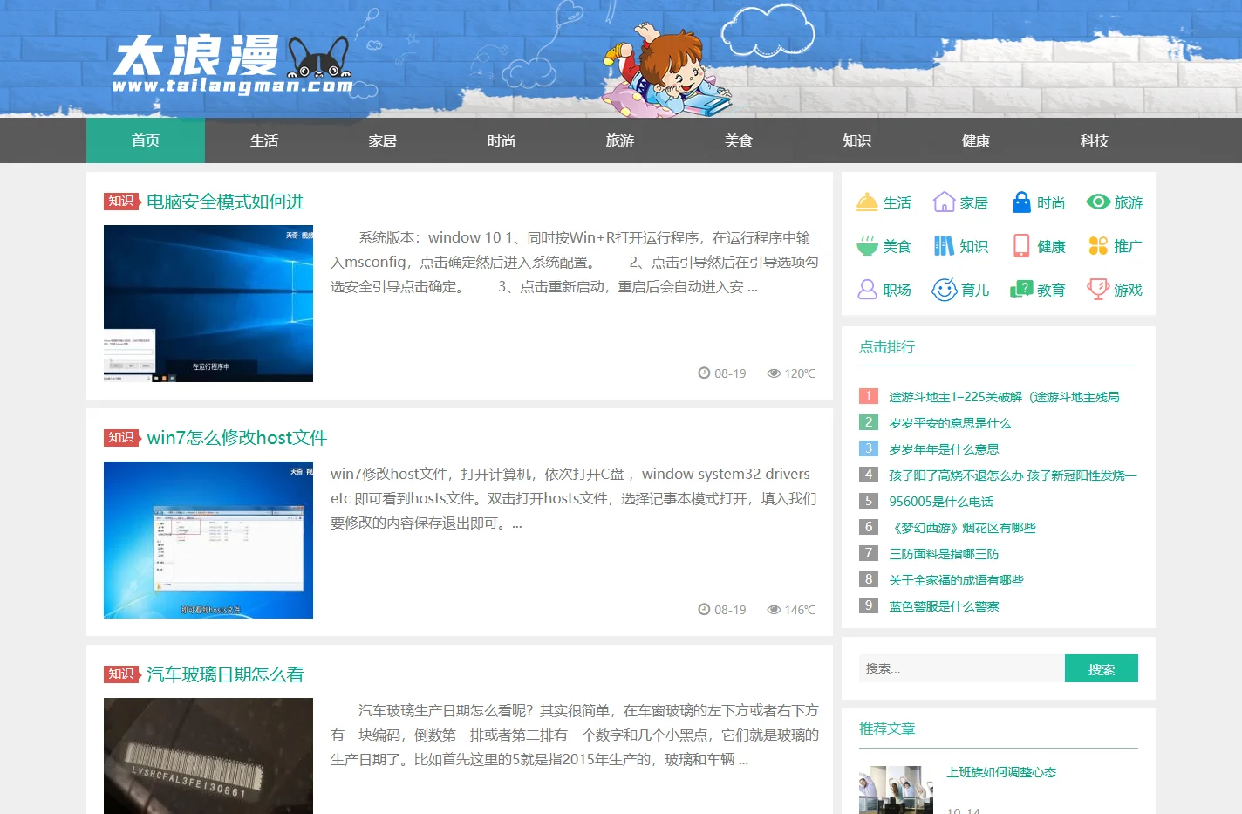Click the 点击排行 section heading

(887, 346)
